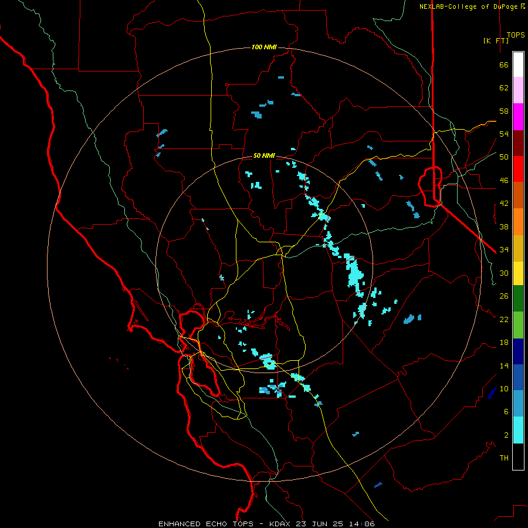Screen dimensions: 528x528
Task: Click the NEXLAB-College of DuPage credit text
Action: tap(468, 6)
